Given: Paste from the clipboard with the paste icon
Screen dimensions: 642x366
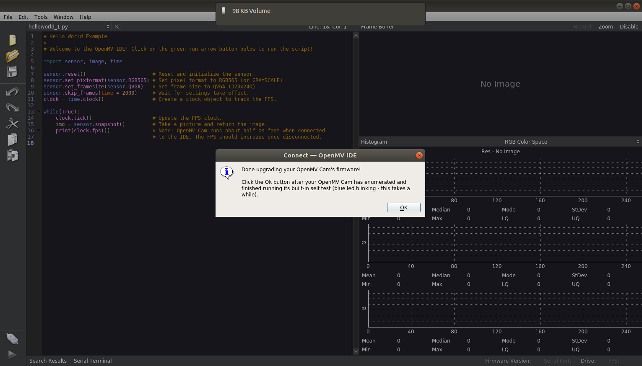Looking at the screenshot, I should [13, 155].
